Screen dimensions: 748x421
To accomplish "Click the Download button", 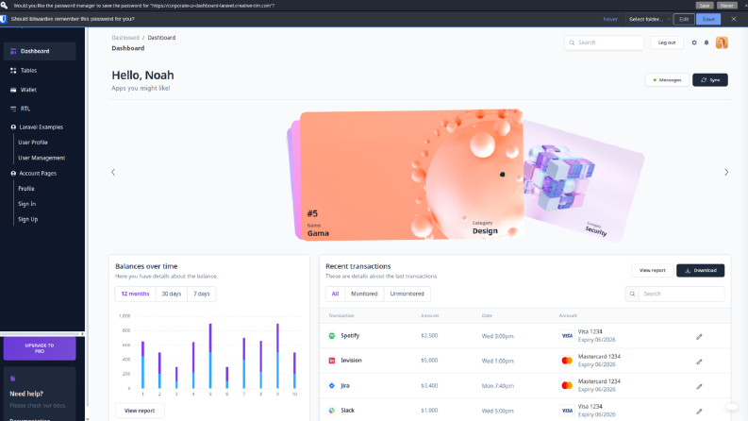I will (700, 270).
